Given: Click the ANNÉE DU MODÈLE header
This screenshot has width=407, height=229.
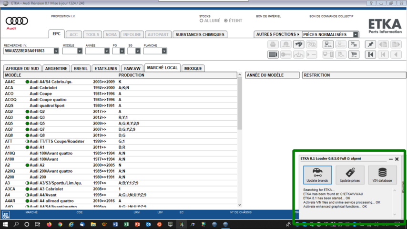Looking at the screenshot, I should tap(272, 75).
